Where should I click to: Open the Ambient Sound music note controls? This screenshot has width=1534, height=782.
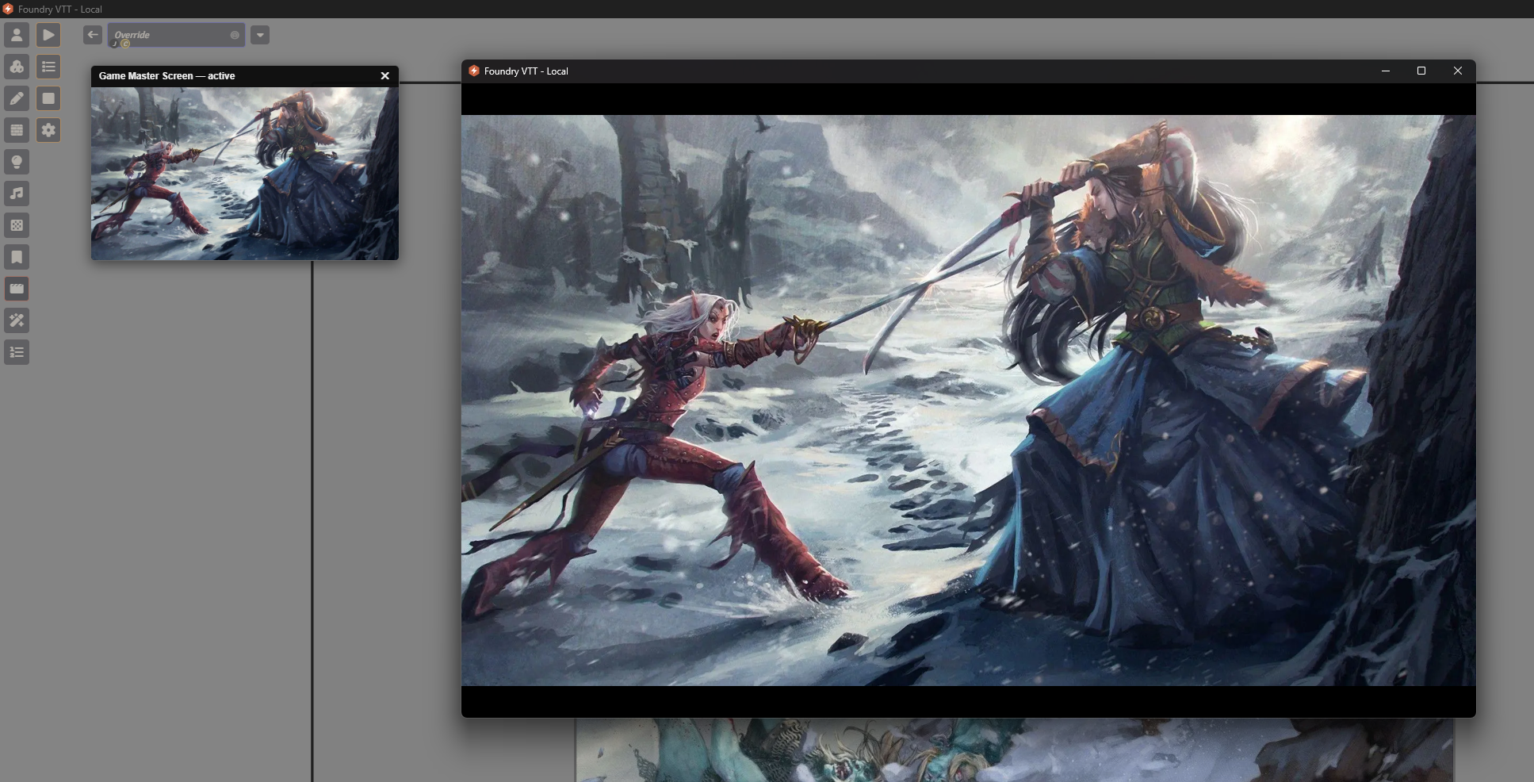(x=17, y=194)
